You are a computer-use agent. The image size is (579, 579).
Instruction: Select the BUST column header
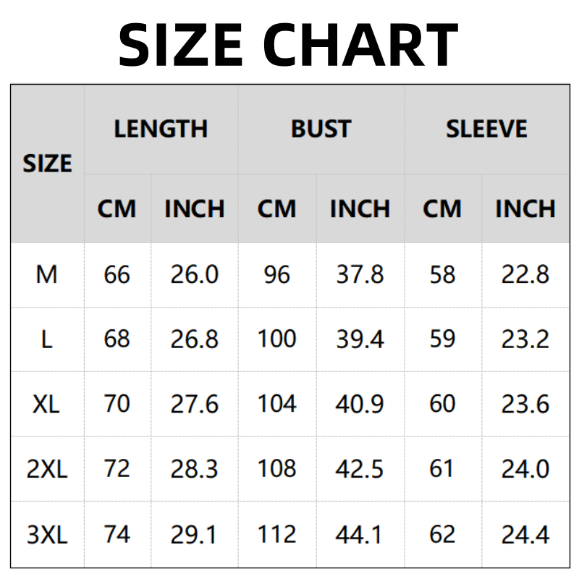pyautogui.click(x=321, y=129)
